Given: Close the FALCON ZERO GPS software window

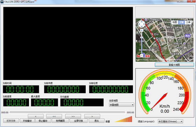Looking at the screenshot, I should [191, 1].
